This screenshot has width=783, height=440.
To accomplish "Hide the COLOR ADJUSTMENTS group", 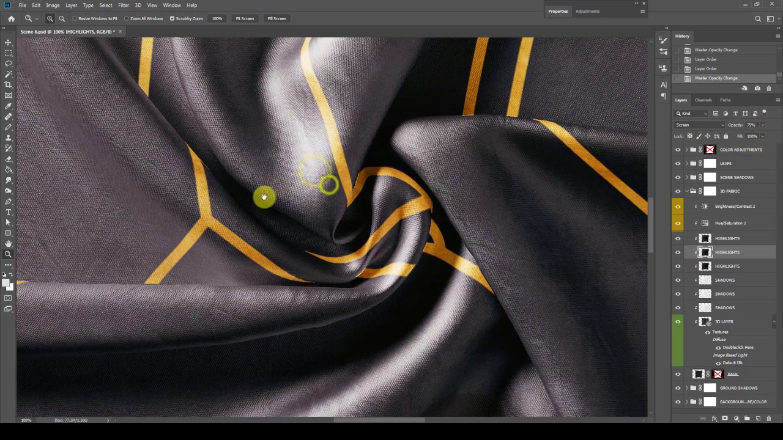I will pos(677,150).
